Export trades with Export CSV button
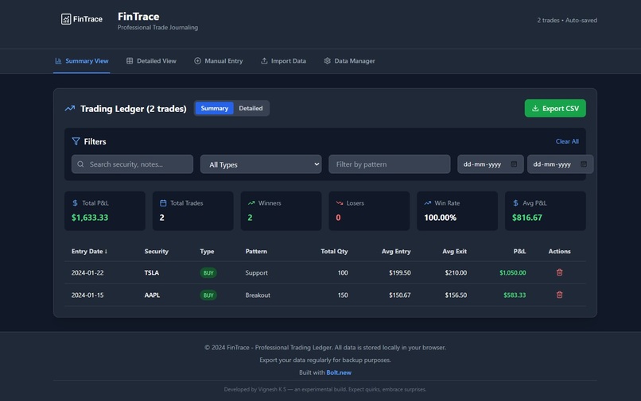The image size is (641, 401). point(555,108)
